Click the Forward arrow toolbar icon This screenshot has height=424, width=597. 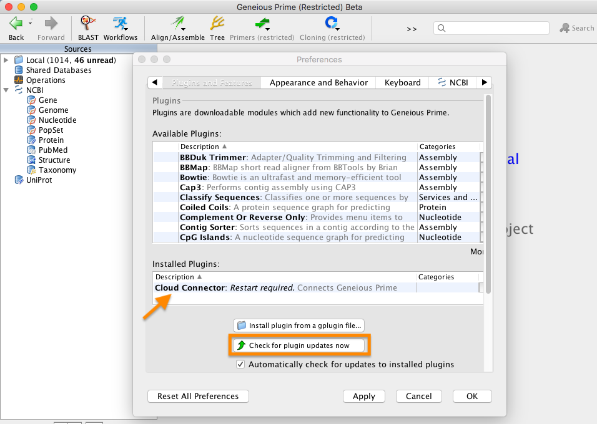click(51, 24)
